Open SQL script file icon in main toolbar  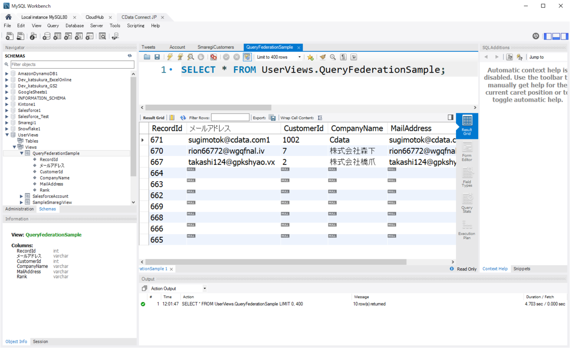point(20,36)
